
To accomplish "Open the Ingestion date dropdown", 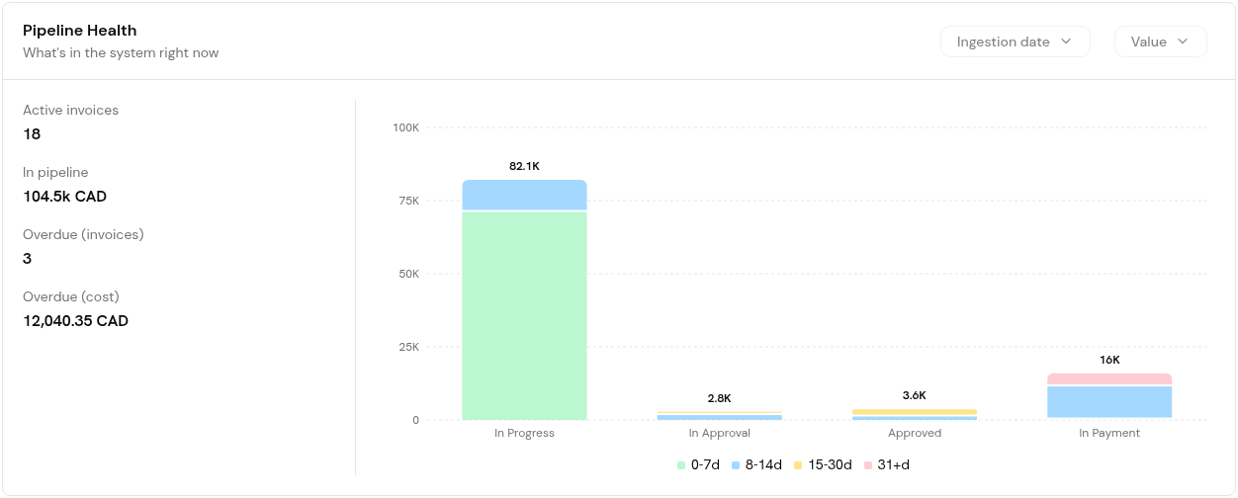I will [x=1015, y=41].
